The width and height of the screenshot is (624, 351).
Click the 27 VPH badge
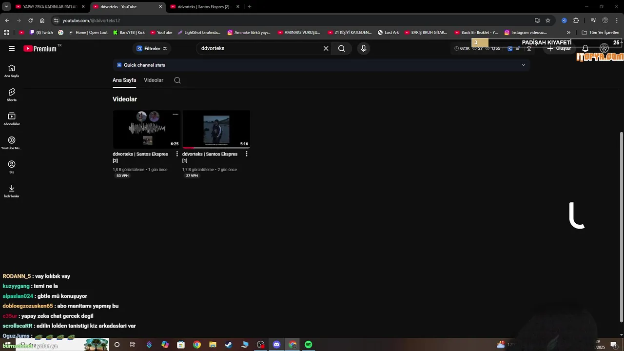click(192, 175)
